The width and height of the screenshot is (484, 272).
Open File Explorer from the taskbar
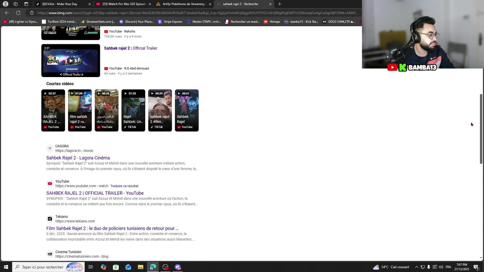click(x=141, y=267)
